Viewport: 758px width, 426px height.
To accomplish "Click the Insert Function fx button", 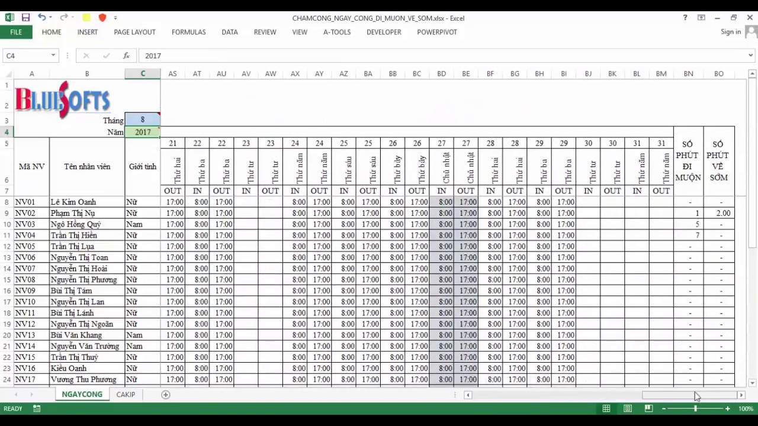I will (126, 56).
